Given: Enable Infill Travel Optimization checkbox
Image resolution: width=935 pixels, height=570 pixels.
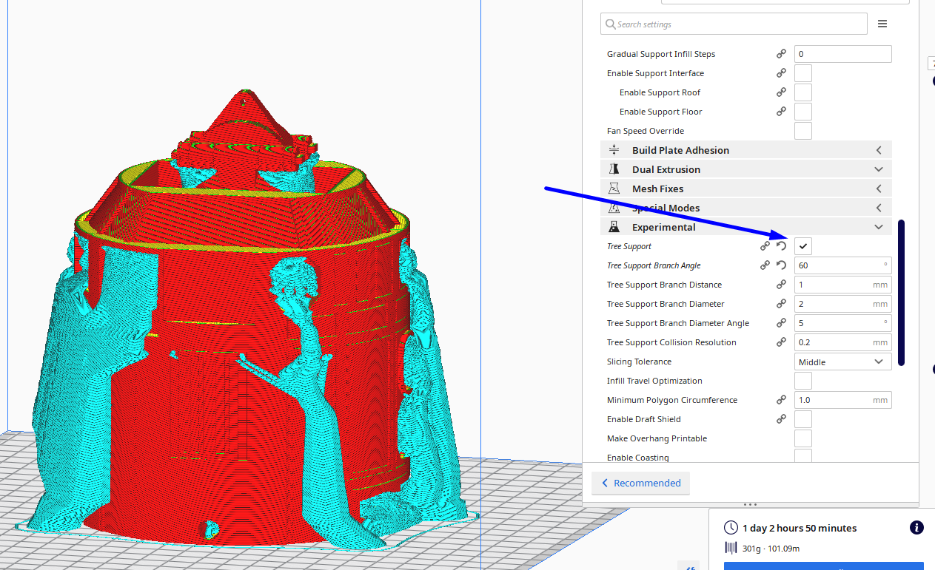Looking at the screenshot, I should pos(802,381).
